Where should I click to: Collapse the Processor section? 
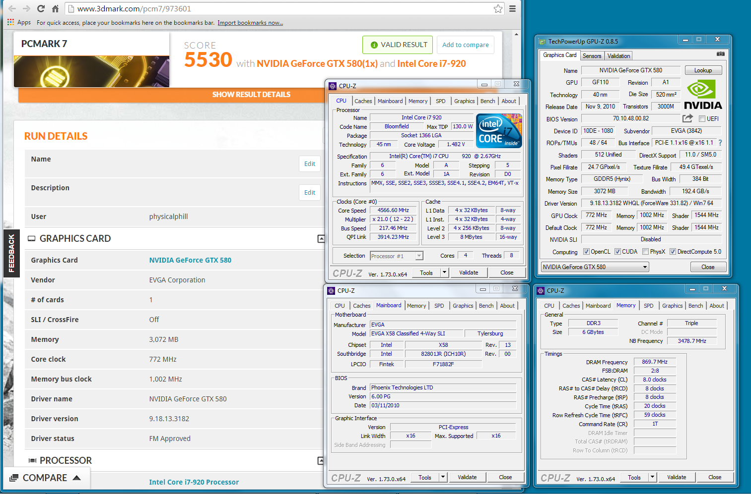coord(321,461)
